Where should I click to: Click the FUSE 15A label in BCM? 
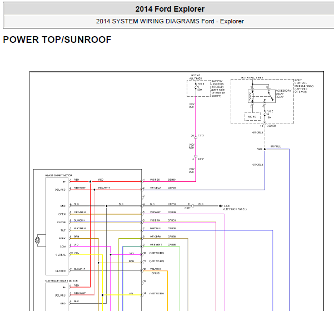tap(270, 115)
